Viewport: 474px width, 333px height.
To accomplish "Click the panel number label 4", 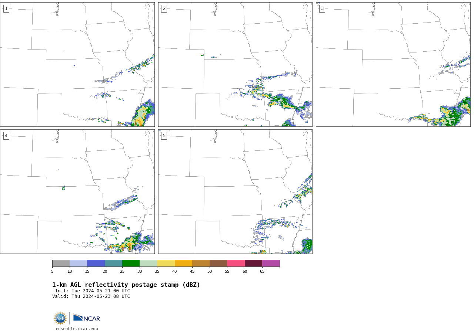I will [6, 136].
